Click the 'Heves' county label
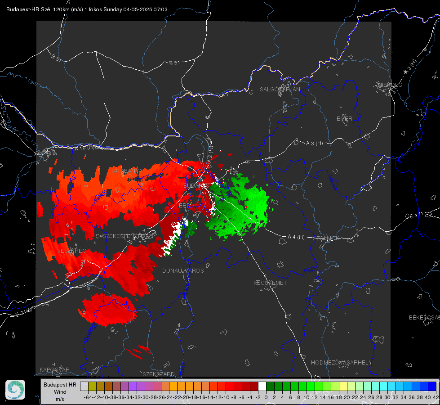440x405 pixels. (333, 182)
